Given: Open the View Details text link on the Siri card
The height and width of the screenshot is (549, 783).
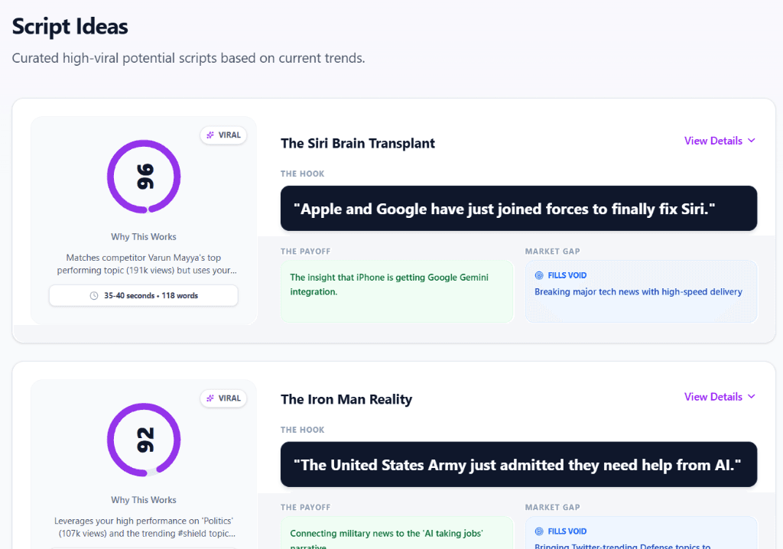Looking at the screenshot, I should [x=713, y=141].
